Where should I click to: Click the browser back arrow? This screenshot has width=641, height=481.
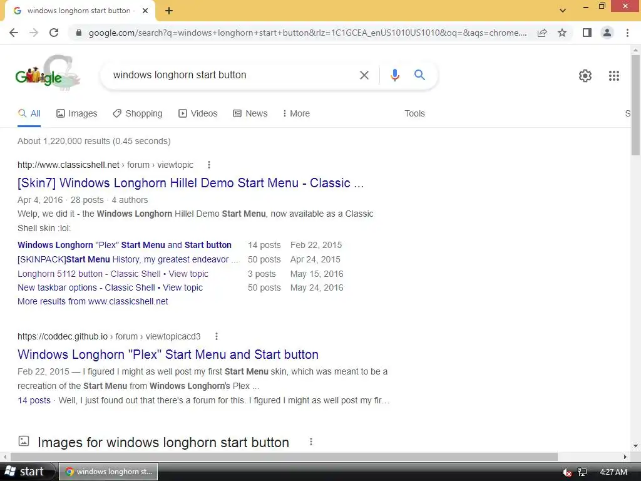(14, 33)
